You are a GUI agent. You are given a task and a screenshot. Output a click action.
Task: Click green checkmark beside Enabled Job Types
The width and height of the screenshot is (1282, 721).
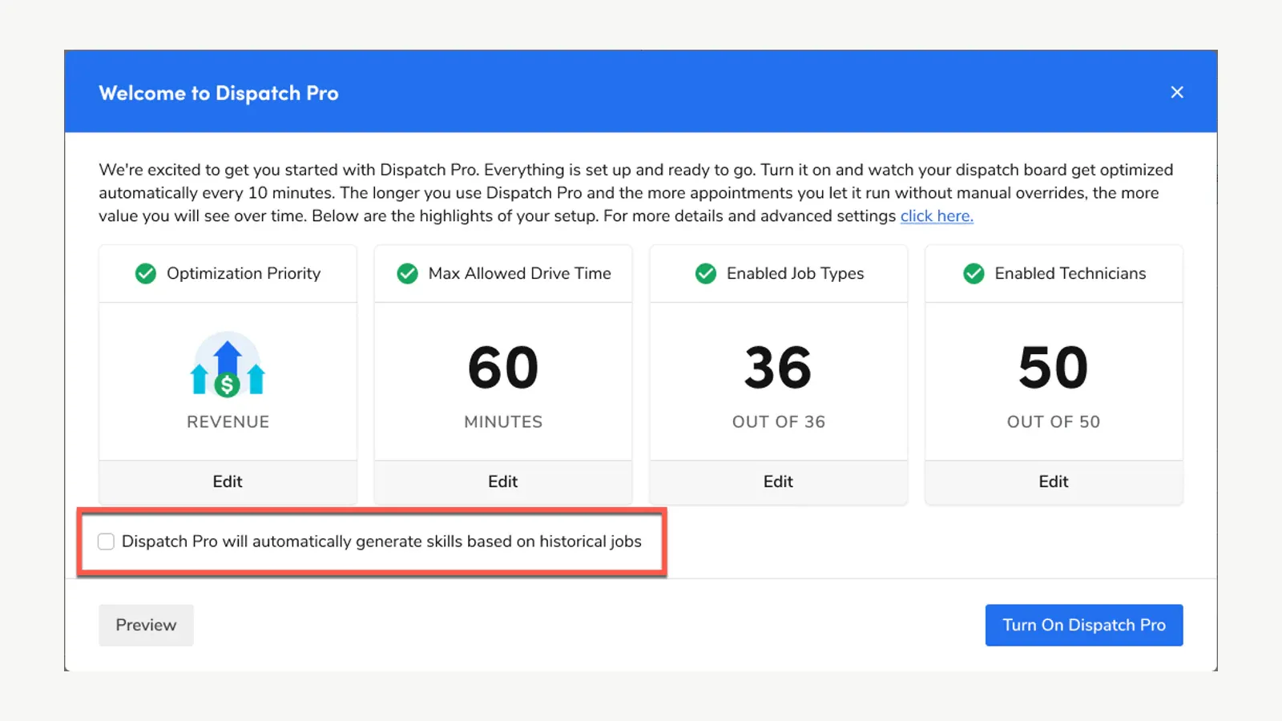point(706,274)
